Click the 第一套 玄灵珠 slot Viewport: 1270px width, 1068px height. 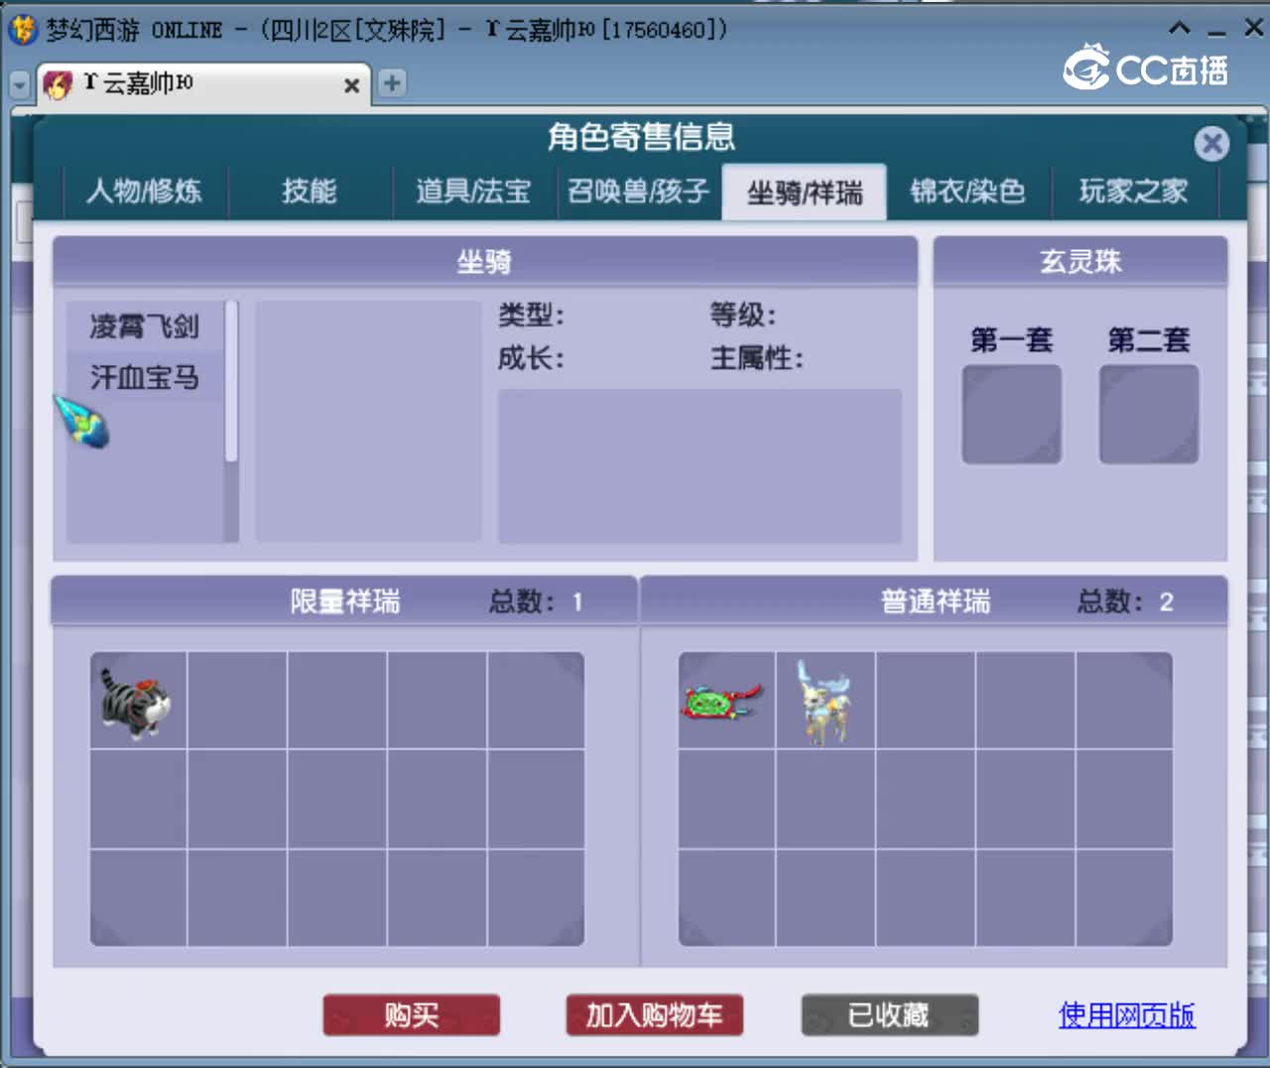pyautogui.click(x=1012, y=414)
